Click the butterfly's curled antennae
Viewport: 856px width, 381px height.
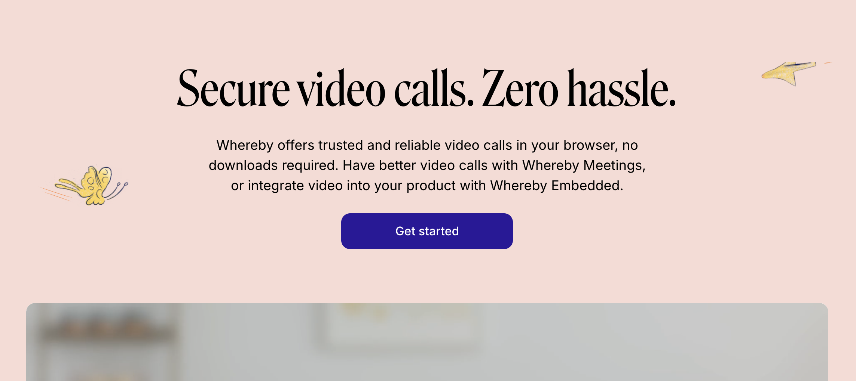[x=117, y=189]
